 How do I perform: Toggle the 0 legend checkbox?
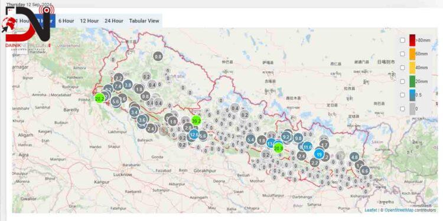(x=402, y=109)
